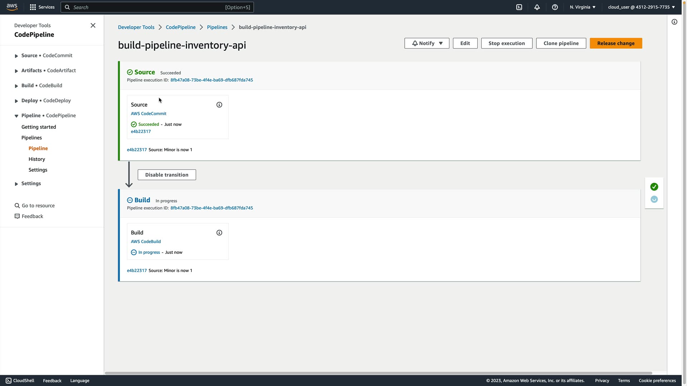This screenshot has width=687, height=386.
Task: Click the help question mark icon
Action: coord(555,7)
